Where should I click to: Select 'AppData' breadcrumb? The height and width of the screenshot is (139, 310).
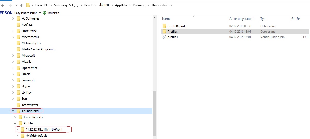tap(121, 5)
